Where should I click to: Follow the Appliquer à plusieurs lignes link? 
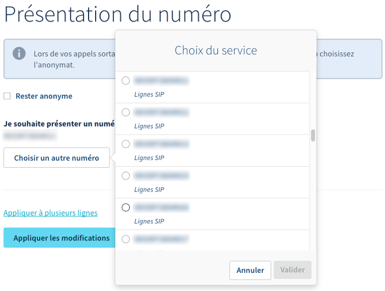point(51,213)
